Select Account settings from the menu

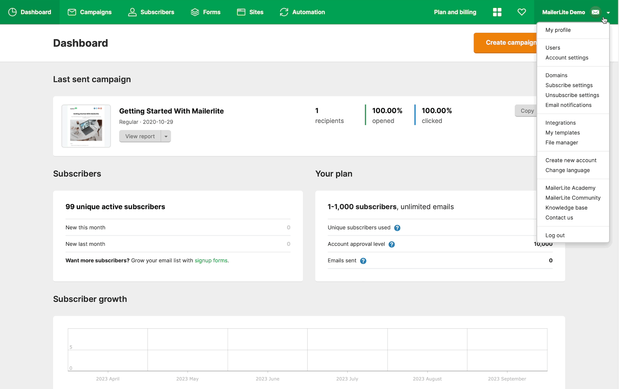(567, 58)
